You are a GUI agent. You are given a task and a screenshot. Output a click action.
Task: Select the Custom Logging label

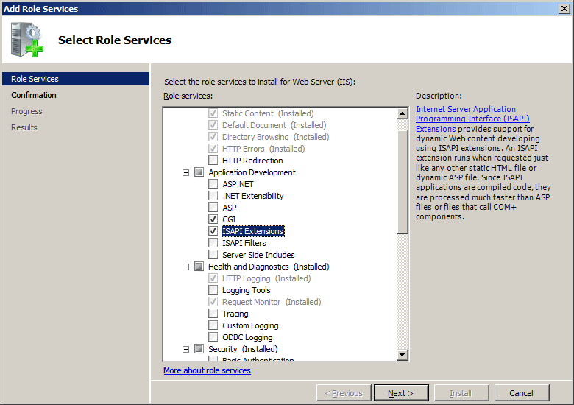(250, 325)
